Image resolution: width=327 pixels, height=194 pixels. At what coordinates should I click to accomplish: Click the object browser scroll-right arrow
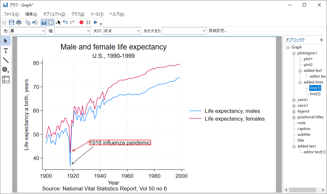coord(323,190)
